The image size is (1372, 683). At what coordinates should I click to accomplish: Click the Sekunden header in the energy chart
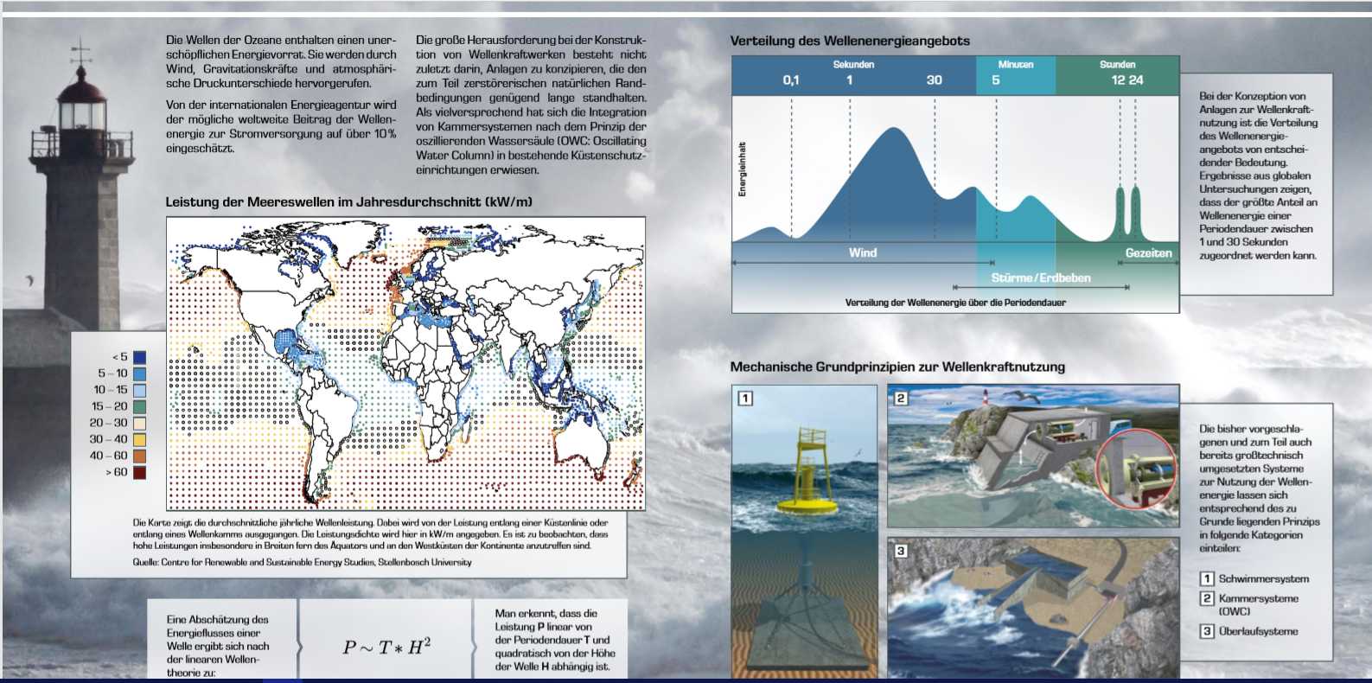(853, 65)
